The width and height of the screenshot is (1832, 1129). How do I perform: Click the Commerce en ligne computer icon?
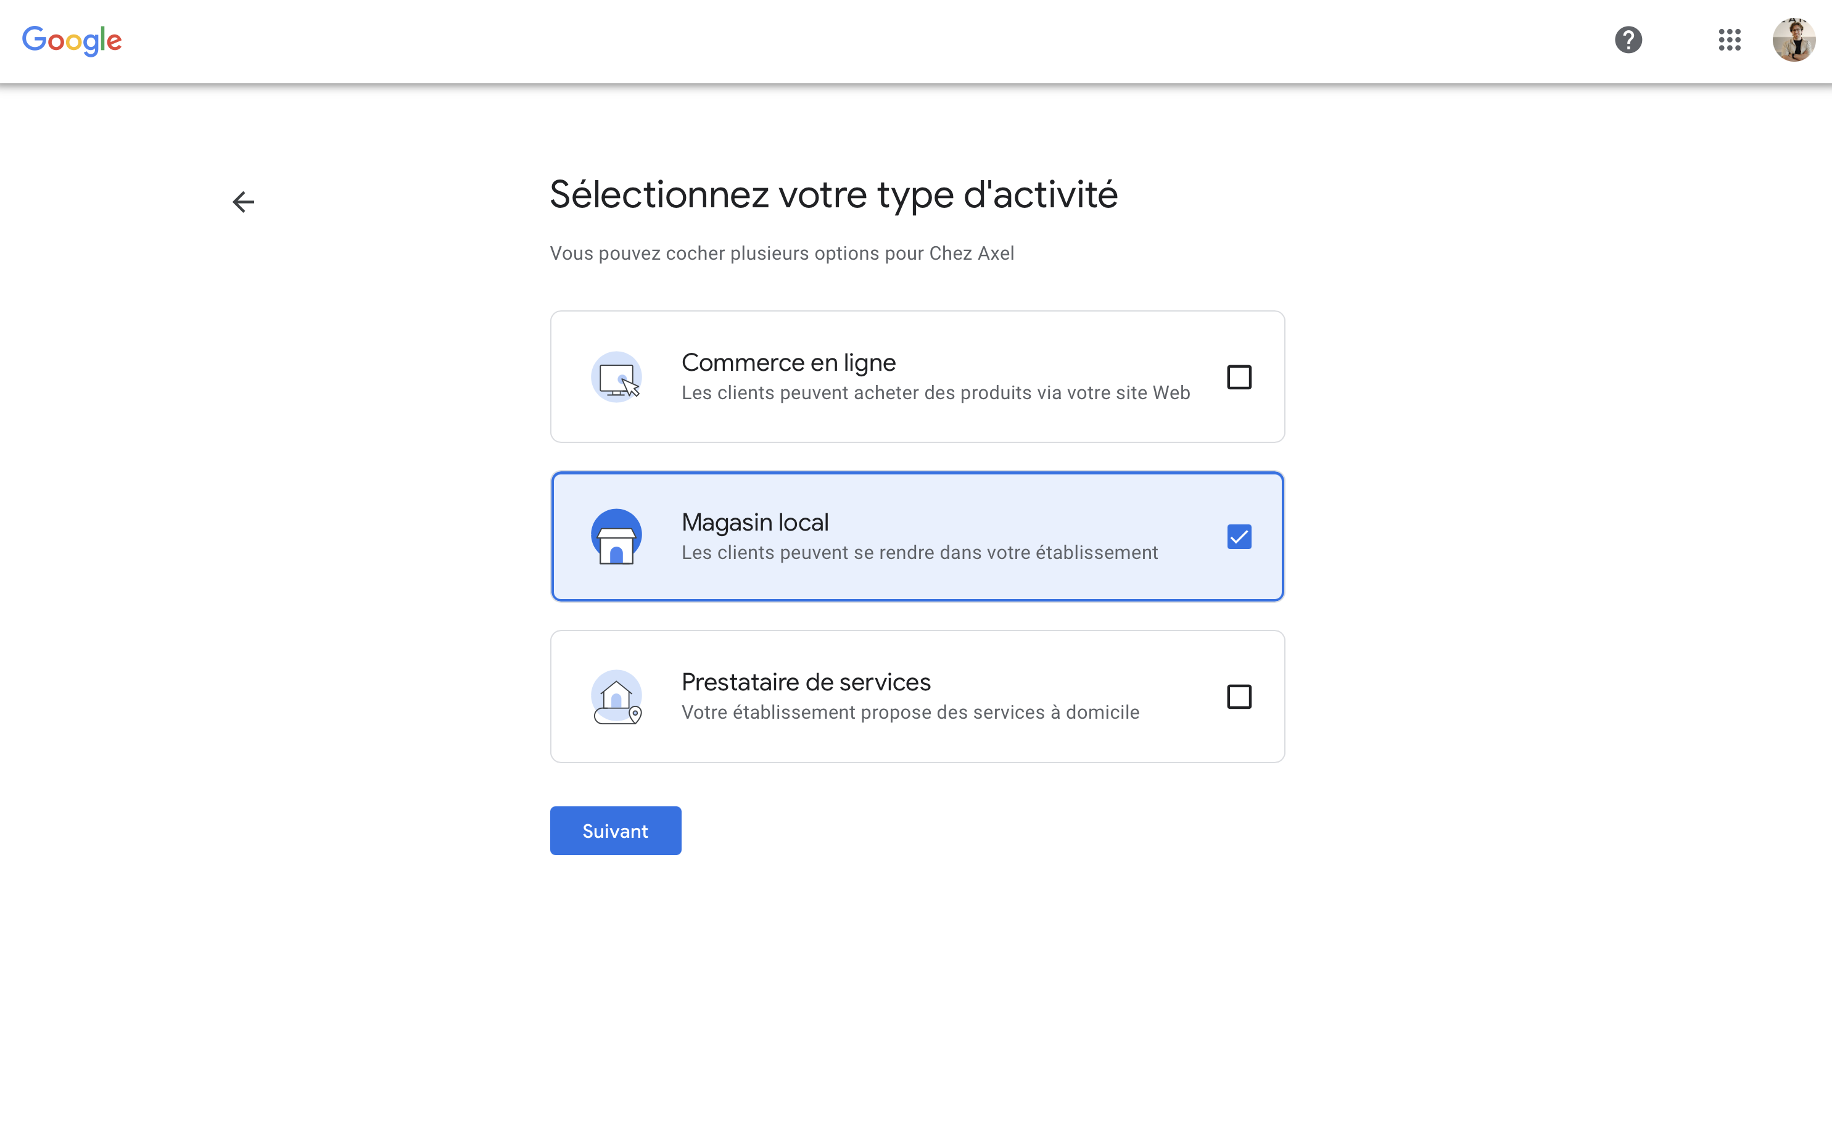[617, 377]
